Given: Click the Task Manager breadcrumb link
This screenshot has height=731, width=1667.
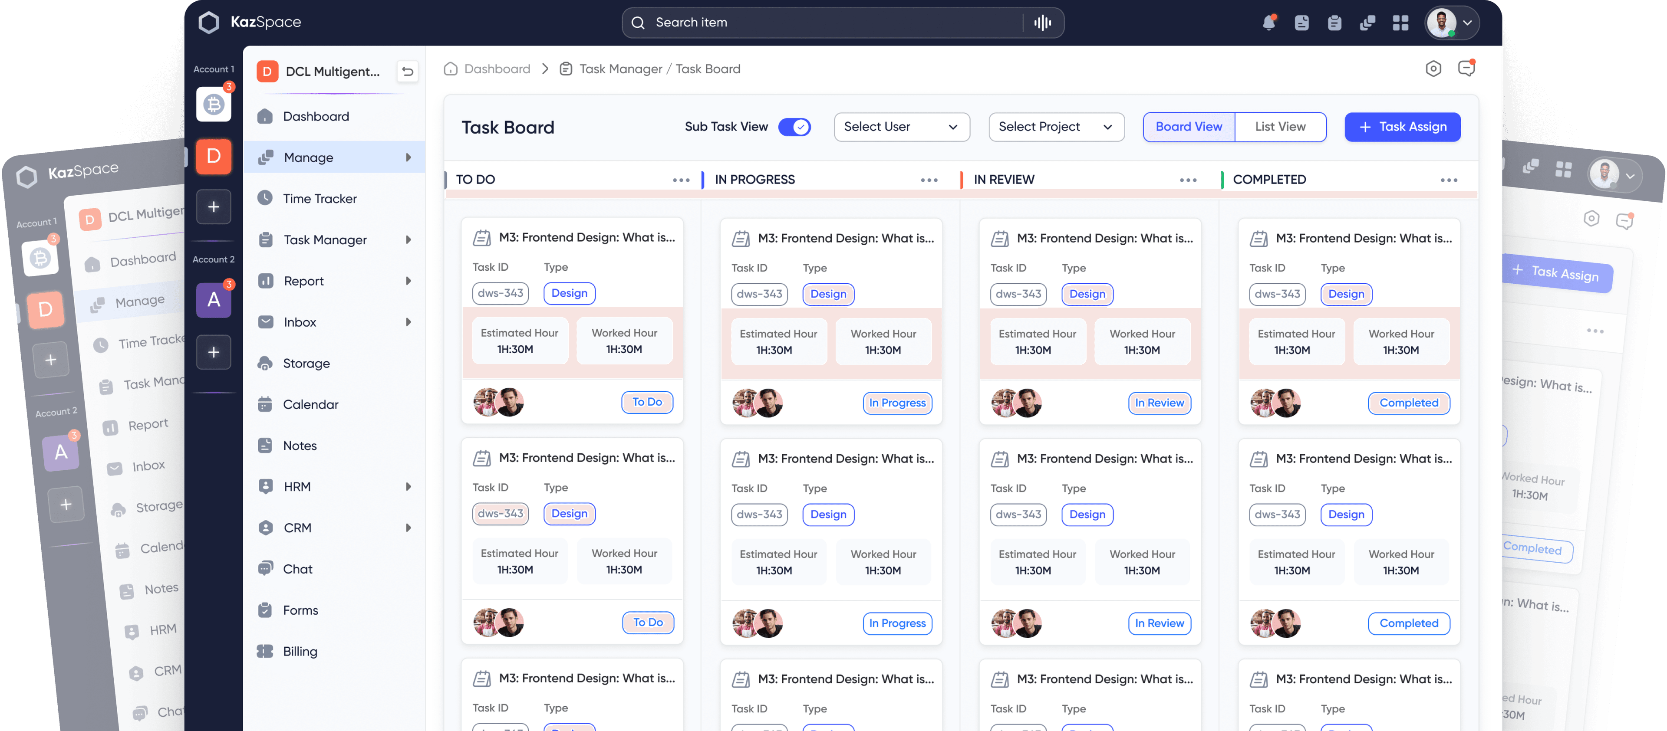Looking at the screenshot, I should pos(621,69).
